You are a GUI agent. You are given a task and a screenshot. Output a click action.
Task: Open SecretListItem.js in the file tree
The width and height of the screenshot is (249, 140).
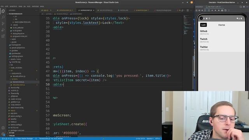[19, 76]
